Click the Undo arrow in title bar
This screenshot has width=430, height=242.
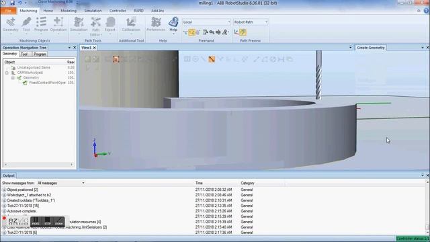pyautogui.click(x=19, y=3)
